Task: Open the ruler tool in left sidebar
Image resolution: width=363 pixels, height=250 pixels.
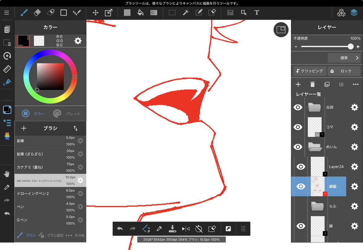Action: click(7, 69)
